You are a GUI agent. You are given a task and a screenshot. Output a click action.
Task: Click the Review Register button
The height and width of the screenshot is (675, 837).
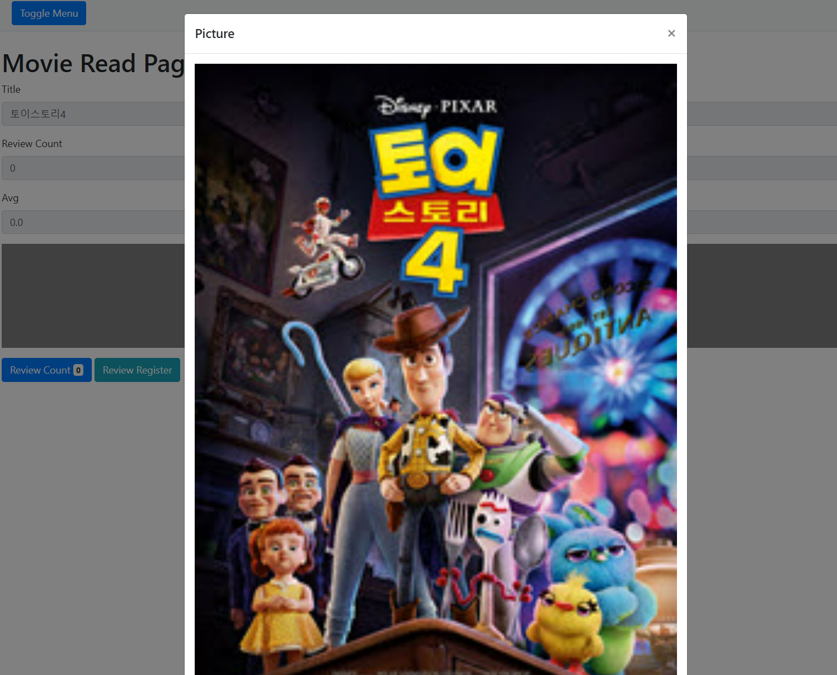tap(137, 370)
